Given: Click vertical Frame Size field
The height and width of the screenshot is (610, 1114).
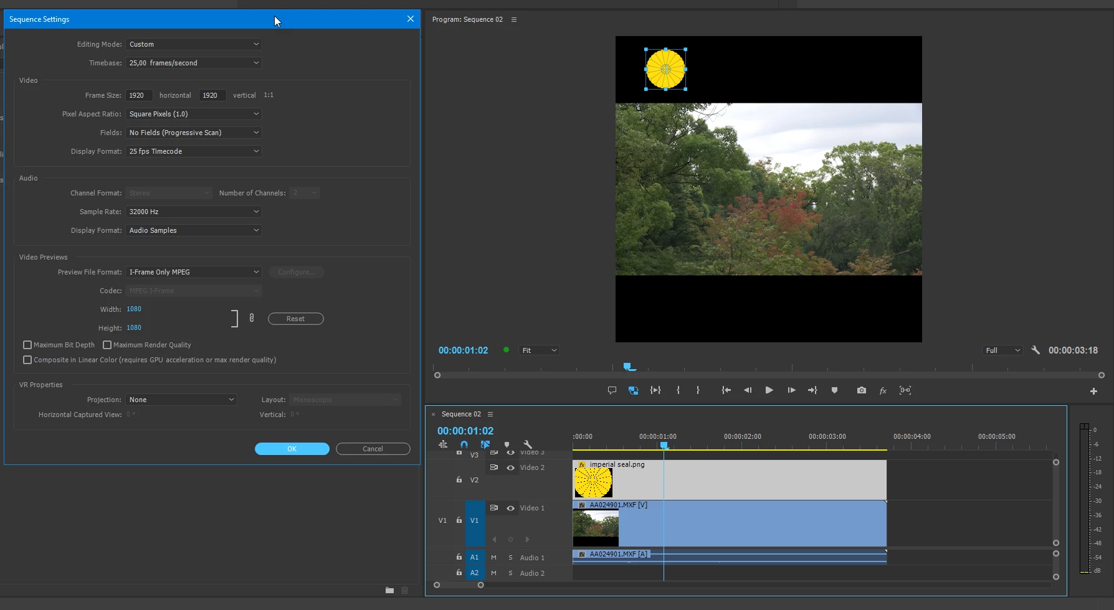Looking at the screenshot, I should click(x=212, y=95).
